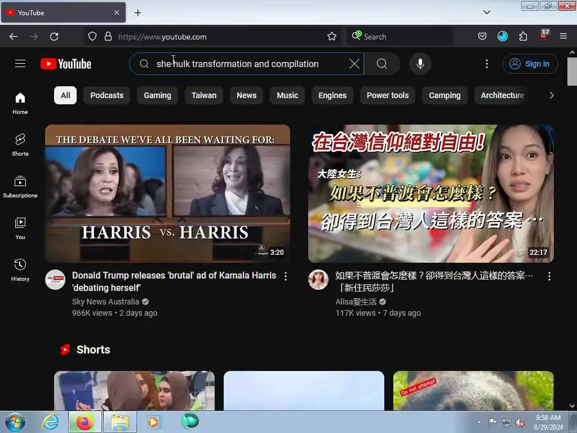The image size is (577, 433).
Task: Open Sky News Australia channel link
Action: coord(105,302)
